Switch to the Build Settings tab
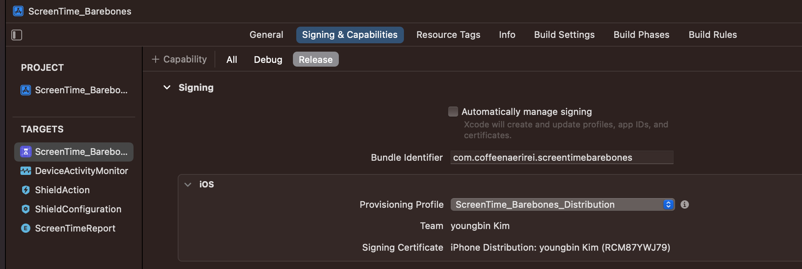This screenshot has width=802, height=269. click(x=564, y=35)
